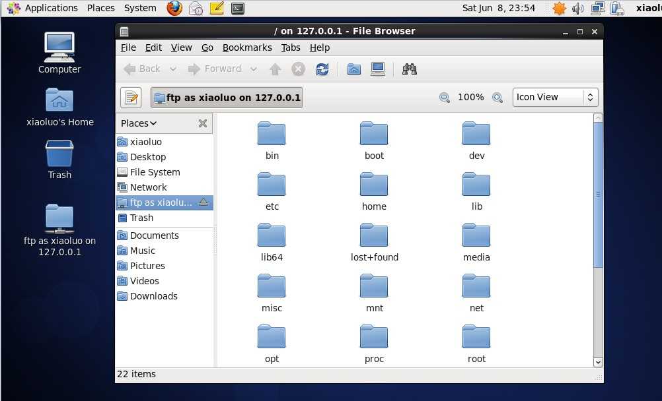Open the notes panel icon
Screen dimensions: 662x401
217,8
